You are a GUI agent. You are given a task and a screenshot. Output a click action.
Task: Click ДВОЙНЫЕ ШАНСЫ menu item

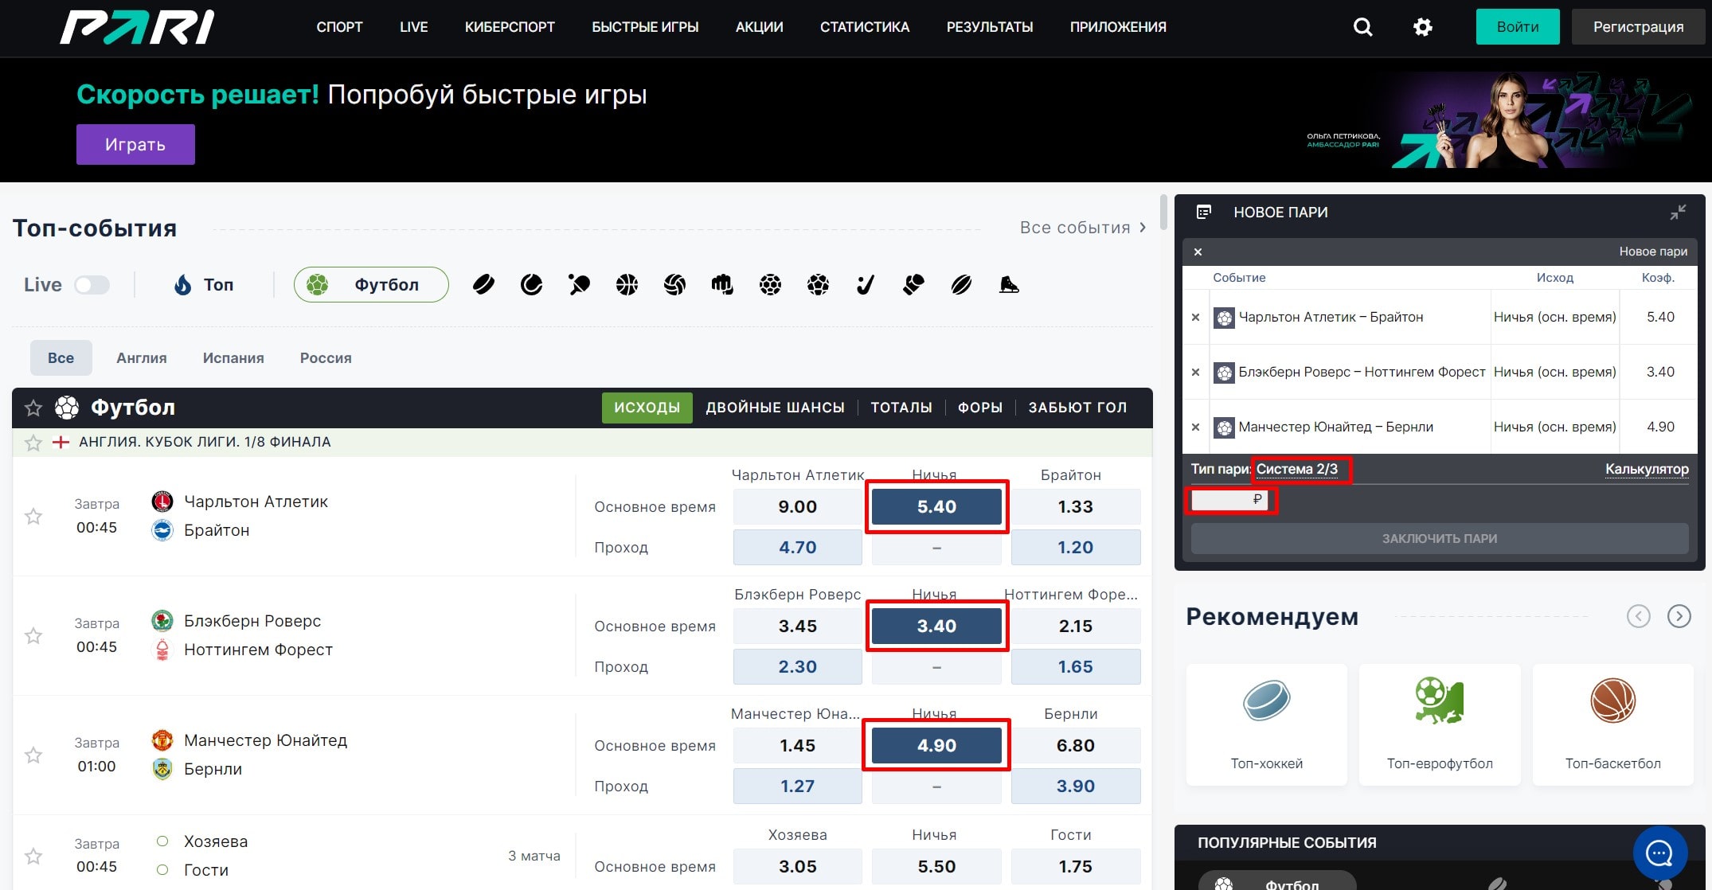775,408
